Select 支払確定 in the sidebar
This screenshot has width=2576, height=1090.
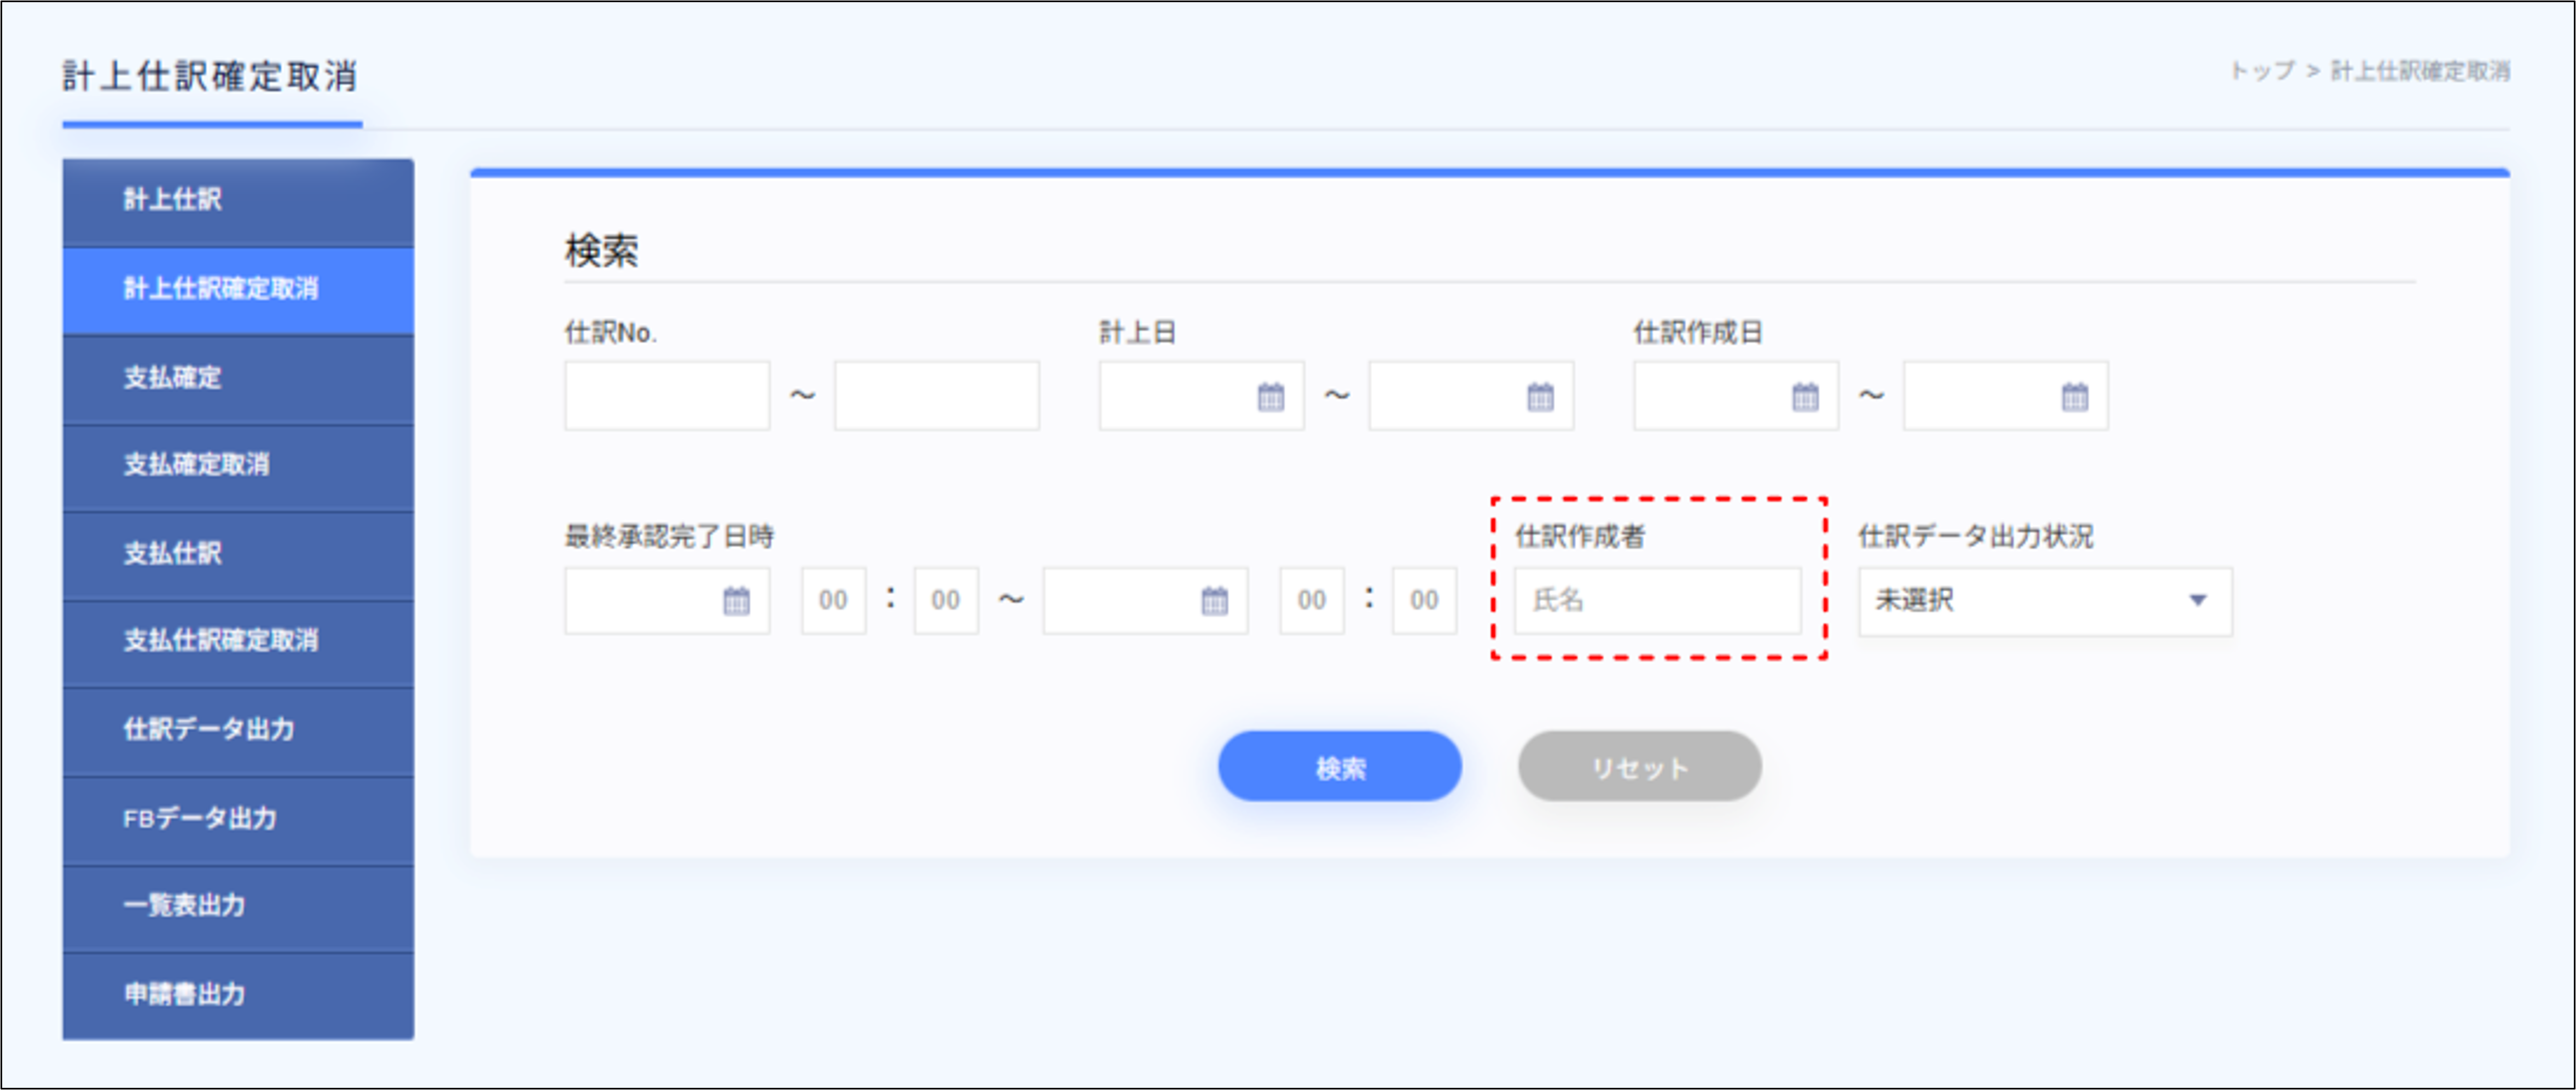coord(237,378)
